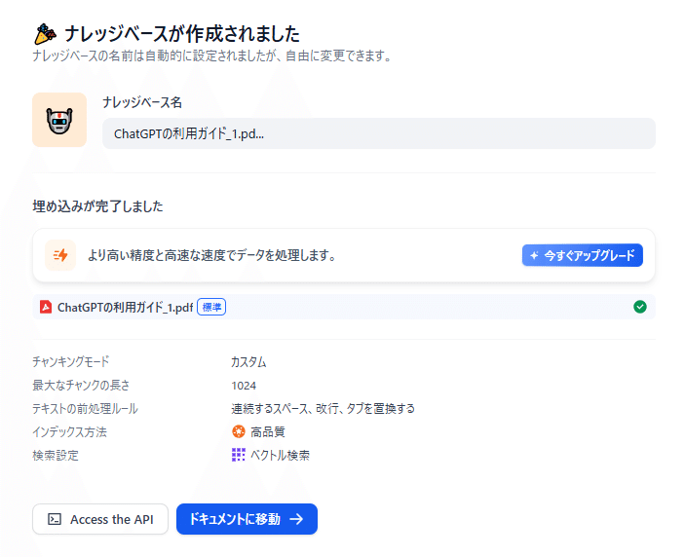Edit the ナレッジベース名 input field

379,133
